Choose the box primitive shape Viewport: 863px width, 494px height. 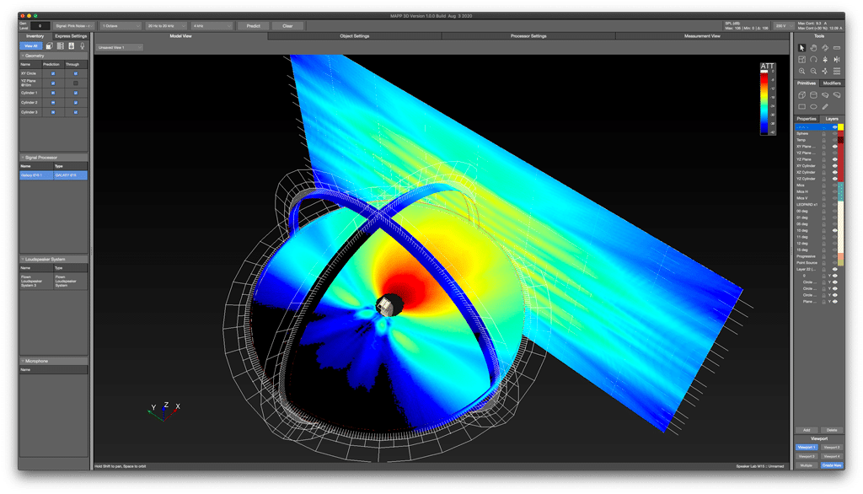[801, 95]
